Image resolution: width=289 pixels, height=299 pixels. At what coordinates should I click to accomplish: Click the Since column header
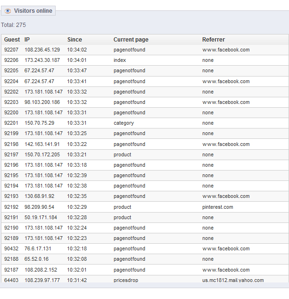(x=74, y=40)
